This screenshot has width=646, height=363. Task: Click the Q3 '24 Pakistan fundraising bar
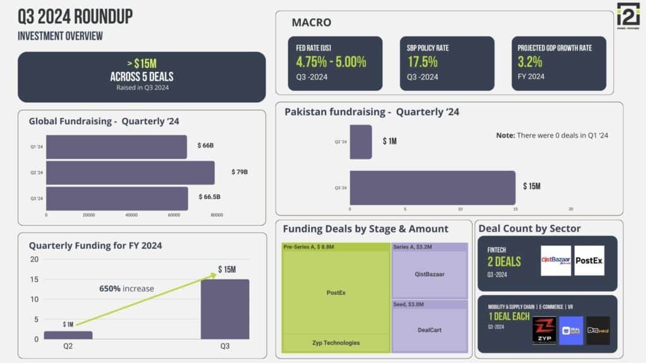(433, 188)
